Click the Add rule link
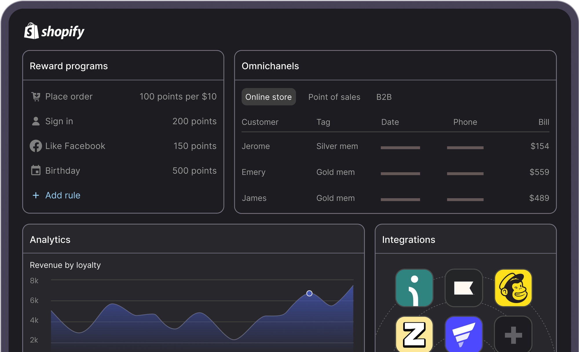Image resolution: width=579 pixels, height=352 pixels. coord(63,195)
